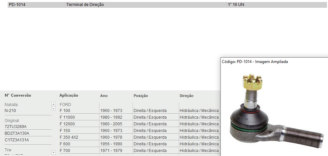
Task: Click the 1" 16 UN thread cell
Action: pyautogui.click(x=236, y=5)
